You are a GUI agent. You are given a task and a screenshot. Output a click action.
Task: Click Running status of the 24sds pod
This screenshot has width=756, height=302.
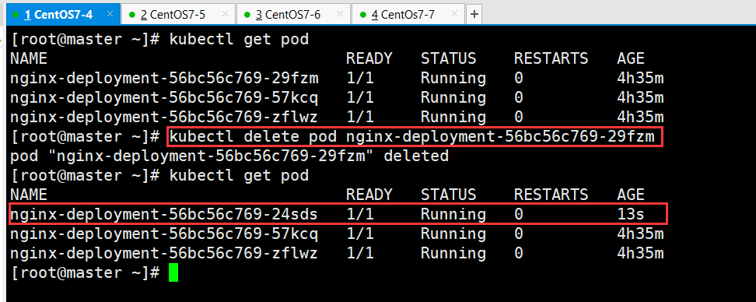[x=453, y=214]
